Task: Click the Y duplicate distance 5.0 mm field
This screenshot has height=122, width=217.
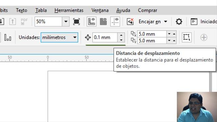Action: pos(152,41)
